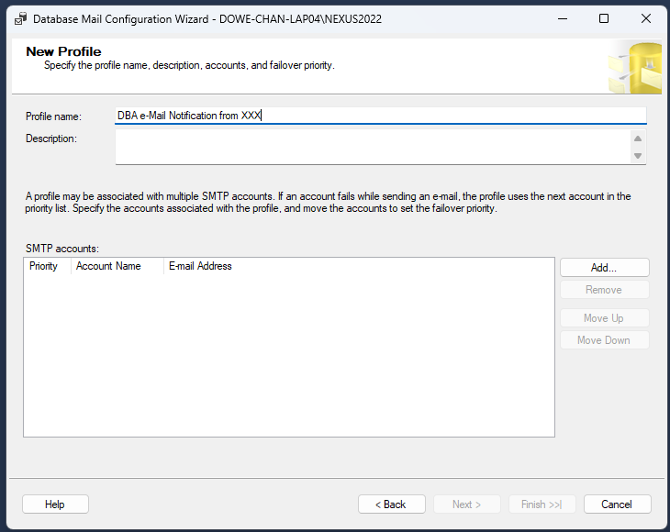
Task: Click the Finish button
Action: coord(542,504)
